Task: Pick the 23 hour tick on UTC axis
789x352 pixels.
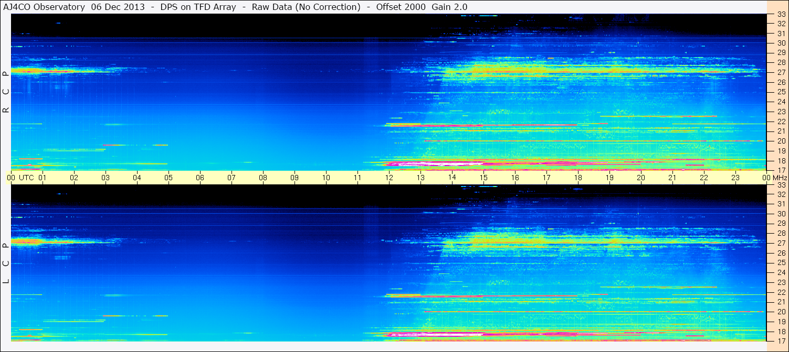Action: pos(735,178)
